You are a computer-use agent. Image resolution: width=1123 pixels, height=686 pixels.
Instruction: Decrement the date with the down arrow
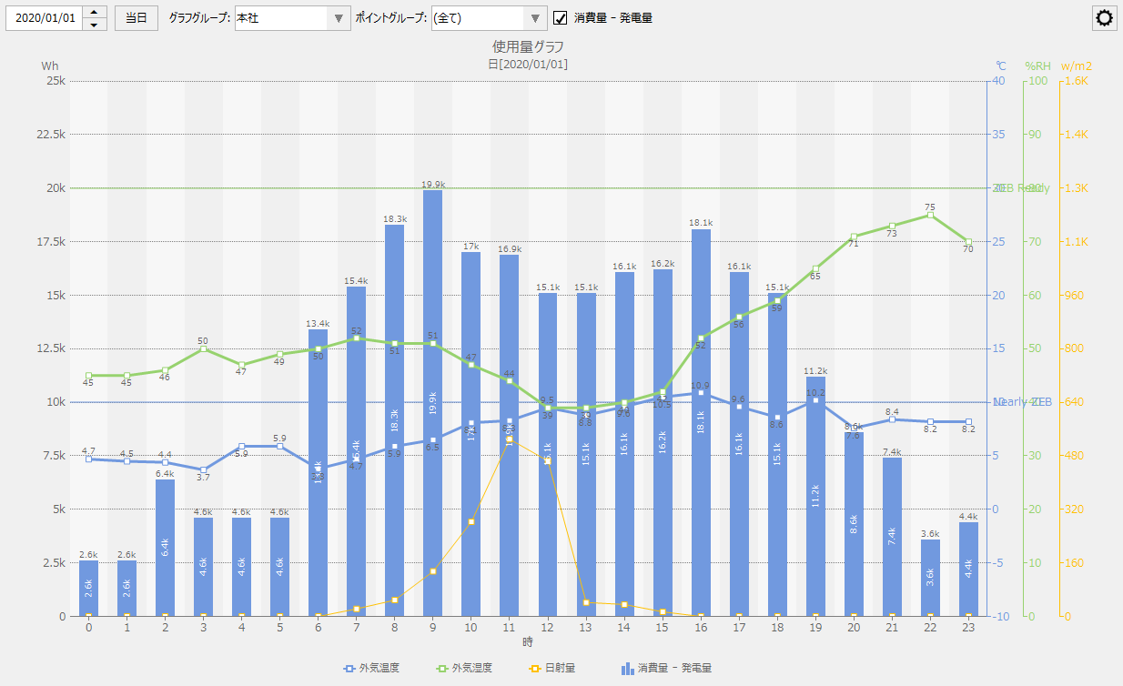pyautogui.click(x=95, y=25)
